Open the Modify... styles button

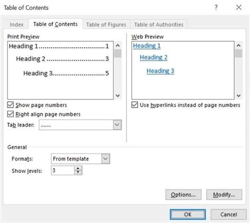224,195
